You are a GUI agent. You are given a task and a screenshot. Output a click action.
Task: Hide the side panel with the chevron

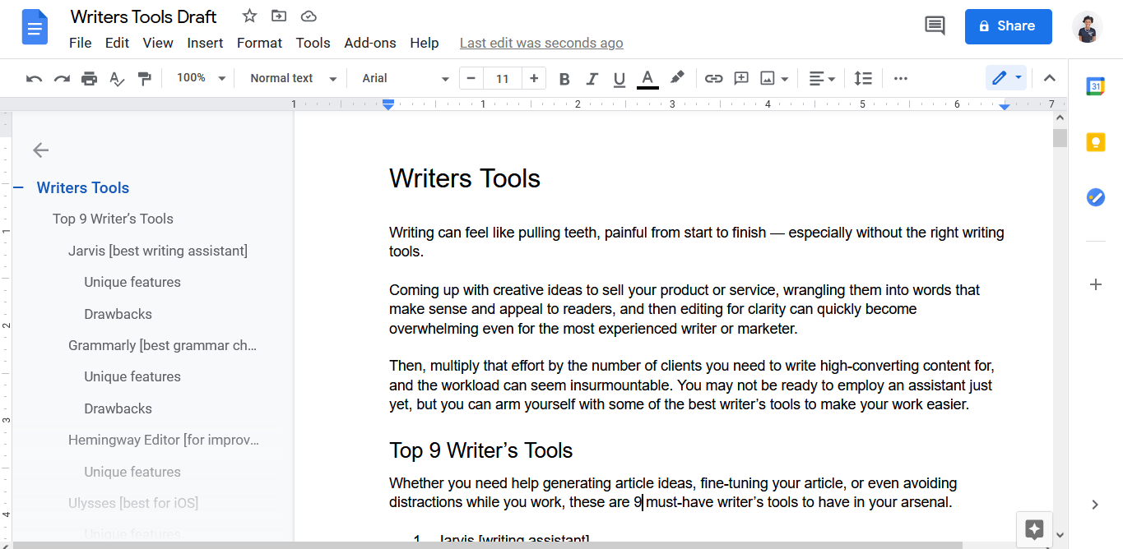point(1095,505)
